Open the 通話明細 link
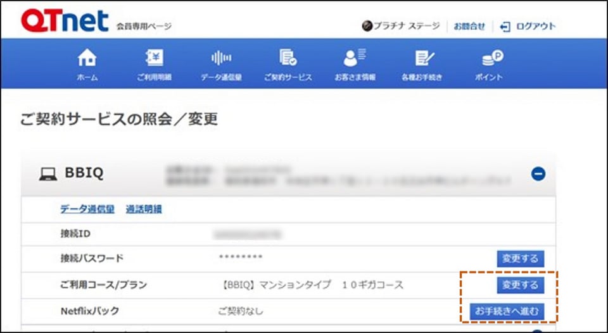 144,210
